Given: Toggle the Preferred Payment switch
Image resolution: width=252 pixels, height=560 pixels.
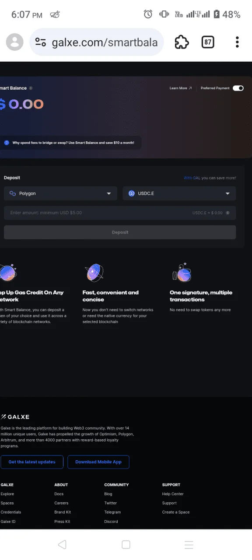Looking at the screenshot, I should (x=238, y=88).
